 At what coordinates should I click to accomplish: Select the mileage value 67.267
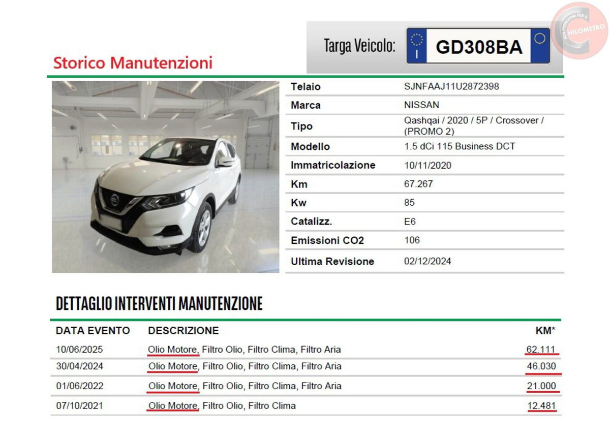tap(418, 184)
